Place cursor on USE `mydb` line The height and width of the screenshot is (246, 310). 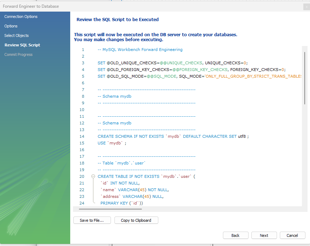click(112, 143)
